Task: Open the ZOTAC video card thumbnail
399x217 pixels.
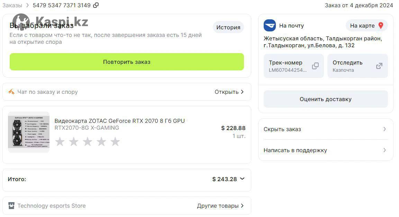Action: click(29, 132)
